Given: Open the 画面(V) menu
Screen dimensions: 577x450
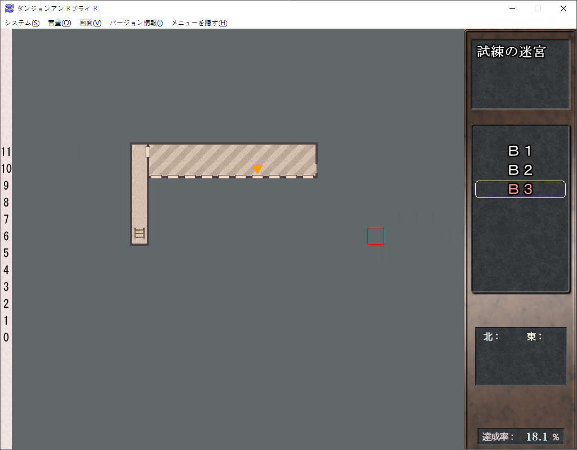Looking at the screenshot, I should 90,23.
